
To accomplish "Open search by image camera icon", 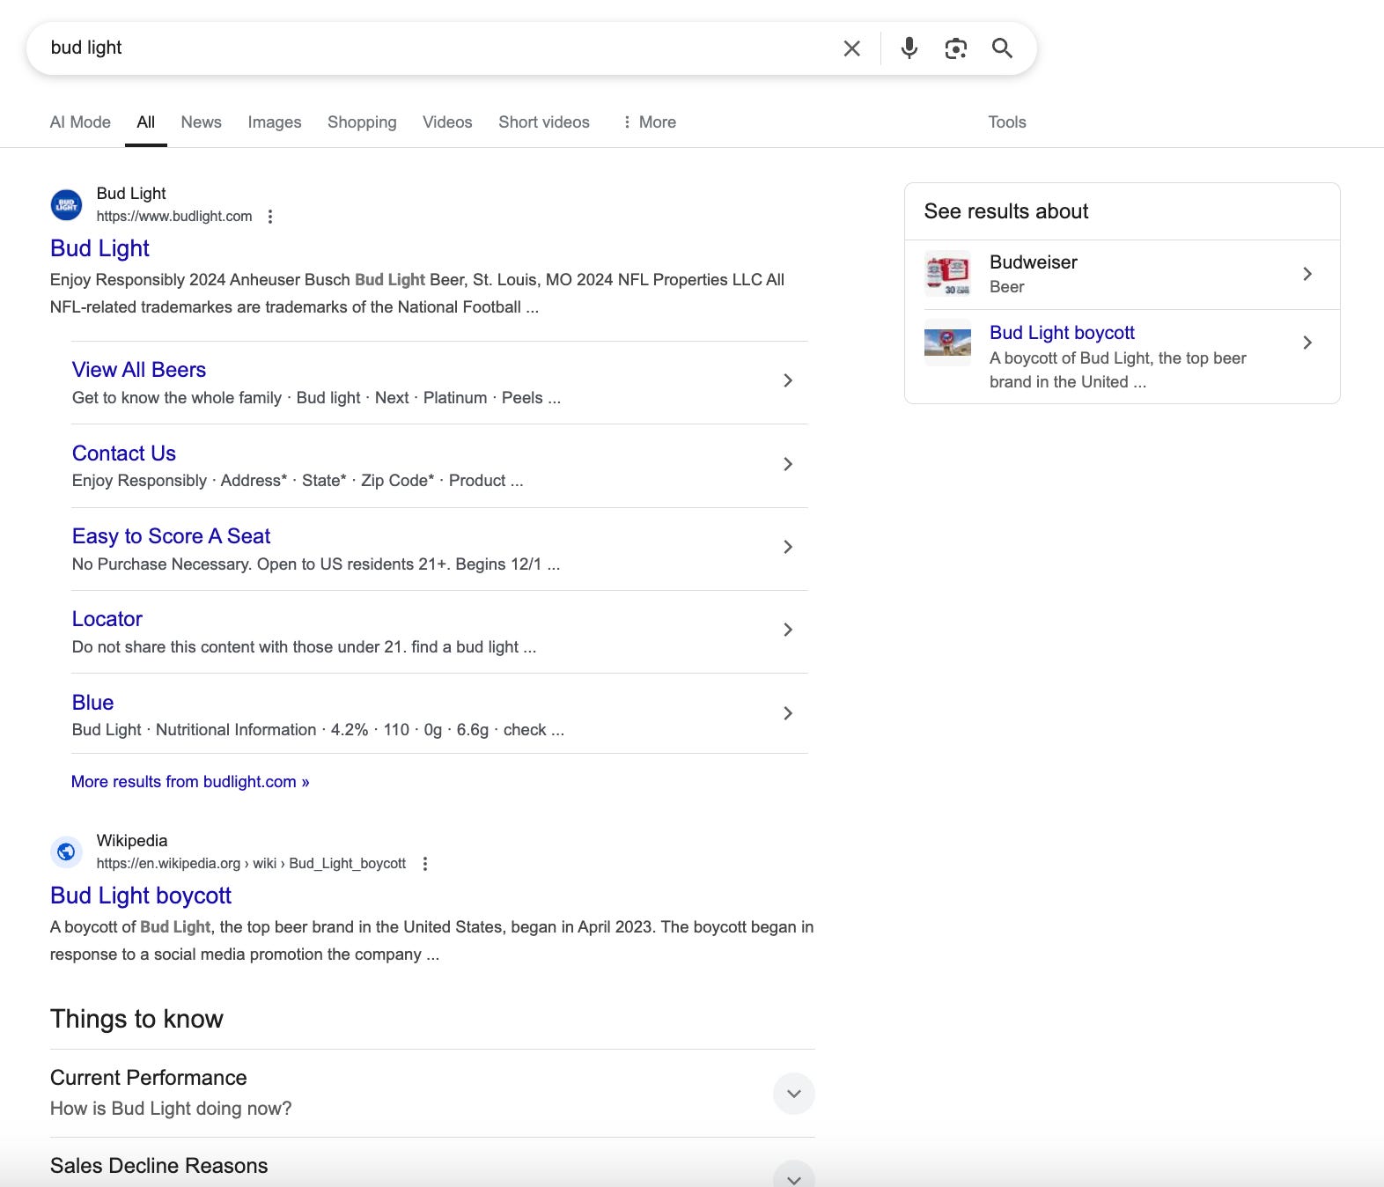I will tap(956, 48).
